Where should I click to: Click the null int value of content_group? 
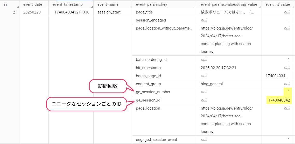click(287, 84)
